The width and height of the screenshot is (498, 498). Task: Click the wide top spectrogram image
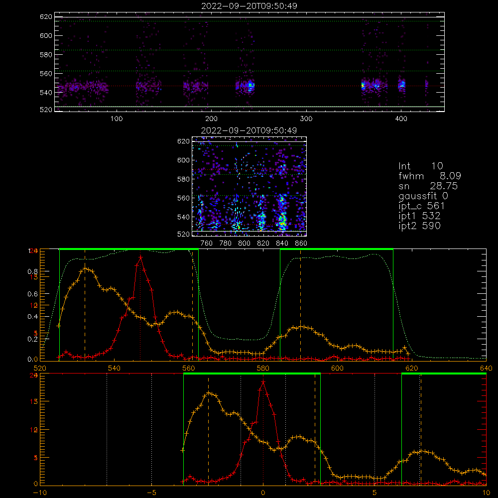point(249,62)
